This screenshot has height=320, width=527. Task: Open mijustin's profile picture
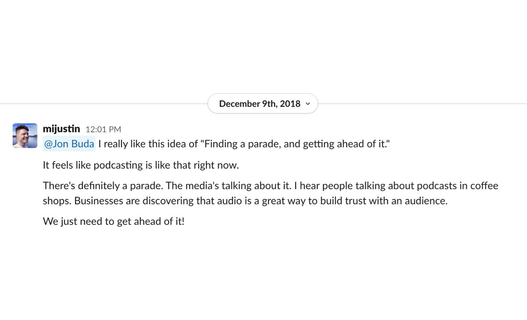coord(25,135)
